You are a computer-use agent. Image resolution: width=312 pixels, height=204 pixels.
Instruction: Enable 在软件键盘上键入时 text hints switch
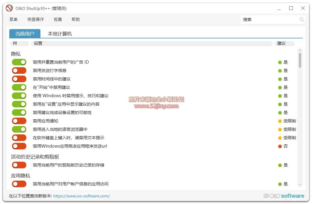coord(19,138)
